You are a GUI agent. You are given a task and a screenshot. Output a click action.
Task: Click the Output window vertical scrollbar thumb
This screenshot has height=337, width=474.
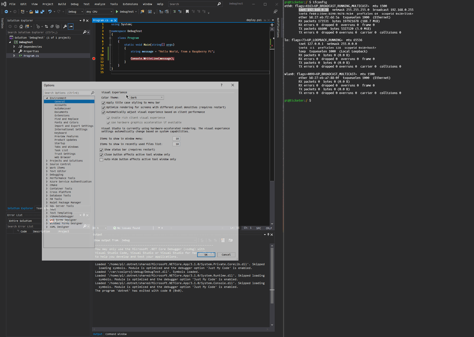tap(272, 275)
